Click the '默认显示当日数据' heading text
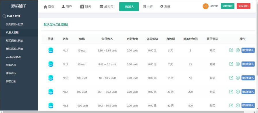This screenshot has height=113, width=258. [56, 25]
